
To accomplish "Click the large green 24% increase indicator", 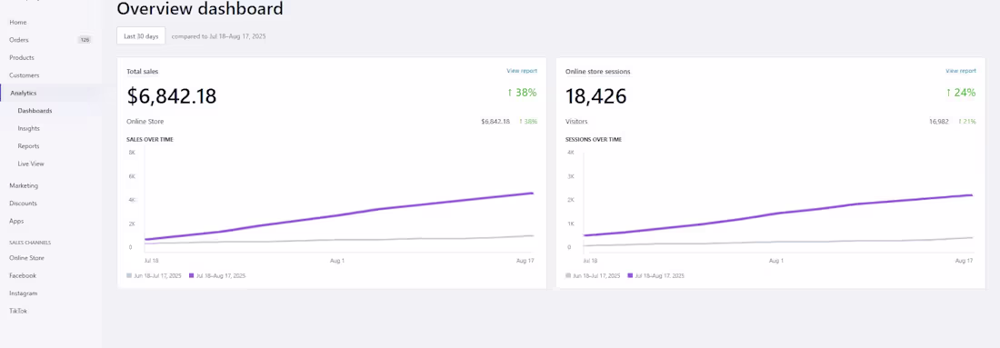I will [961, 93].
